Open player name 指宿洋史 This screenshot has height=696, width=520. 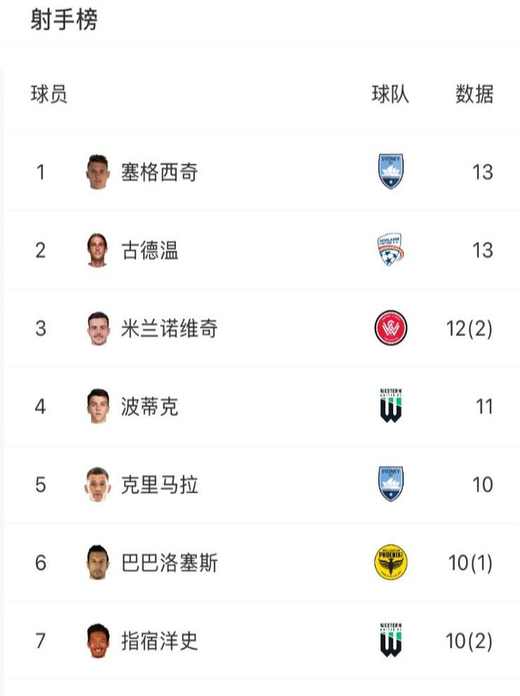[x=160, y=641]
